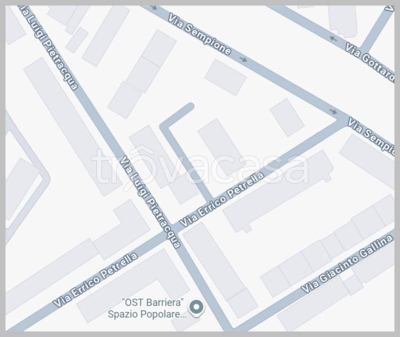Click the rounded end of the dead-end side street

(190, 107)
